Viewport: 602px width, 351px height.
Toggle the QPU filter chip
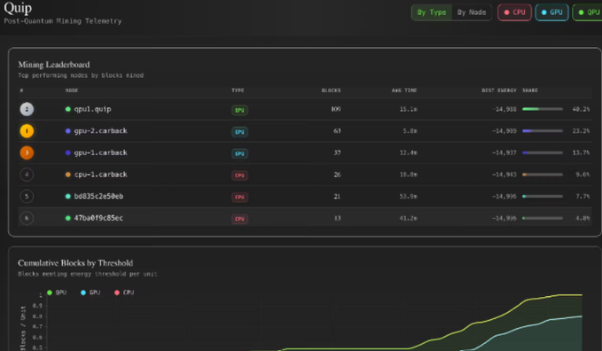588,12
